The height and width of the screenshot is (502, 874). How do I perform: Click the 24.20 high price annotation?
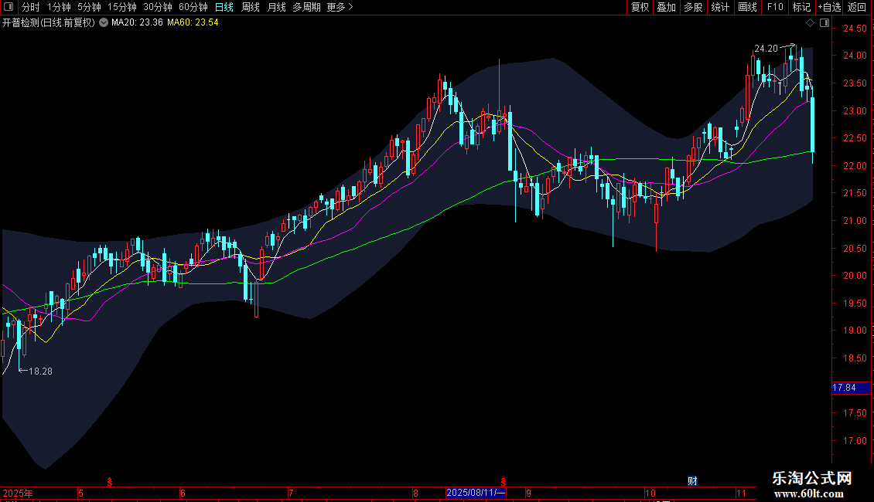tap(766, 49)
